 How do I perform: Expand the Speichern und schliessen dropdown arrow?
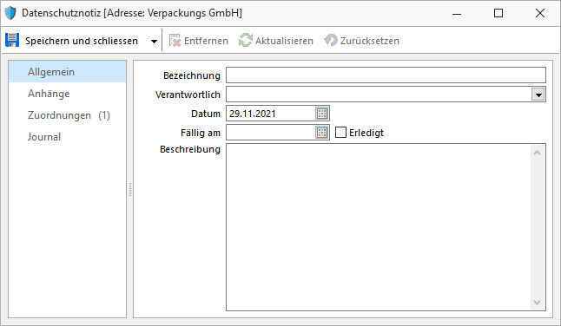click(x=155, y=41)
